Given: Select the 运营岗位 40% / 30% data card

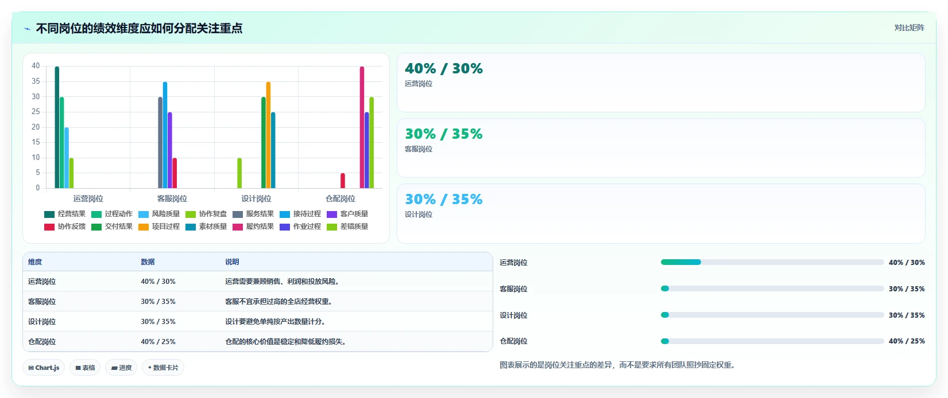Looking at the screenshot, I should click(x=661, y=83).
